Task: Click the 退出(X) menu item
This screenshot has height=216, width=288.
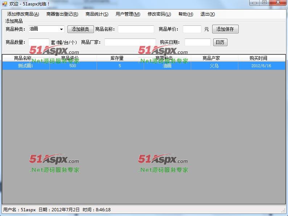Action: [x=207, y=14]
